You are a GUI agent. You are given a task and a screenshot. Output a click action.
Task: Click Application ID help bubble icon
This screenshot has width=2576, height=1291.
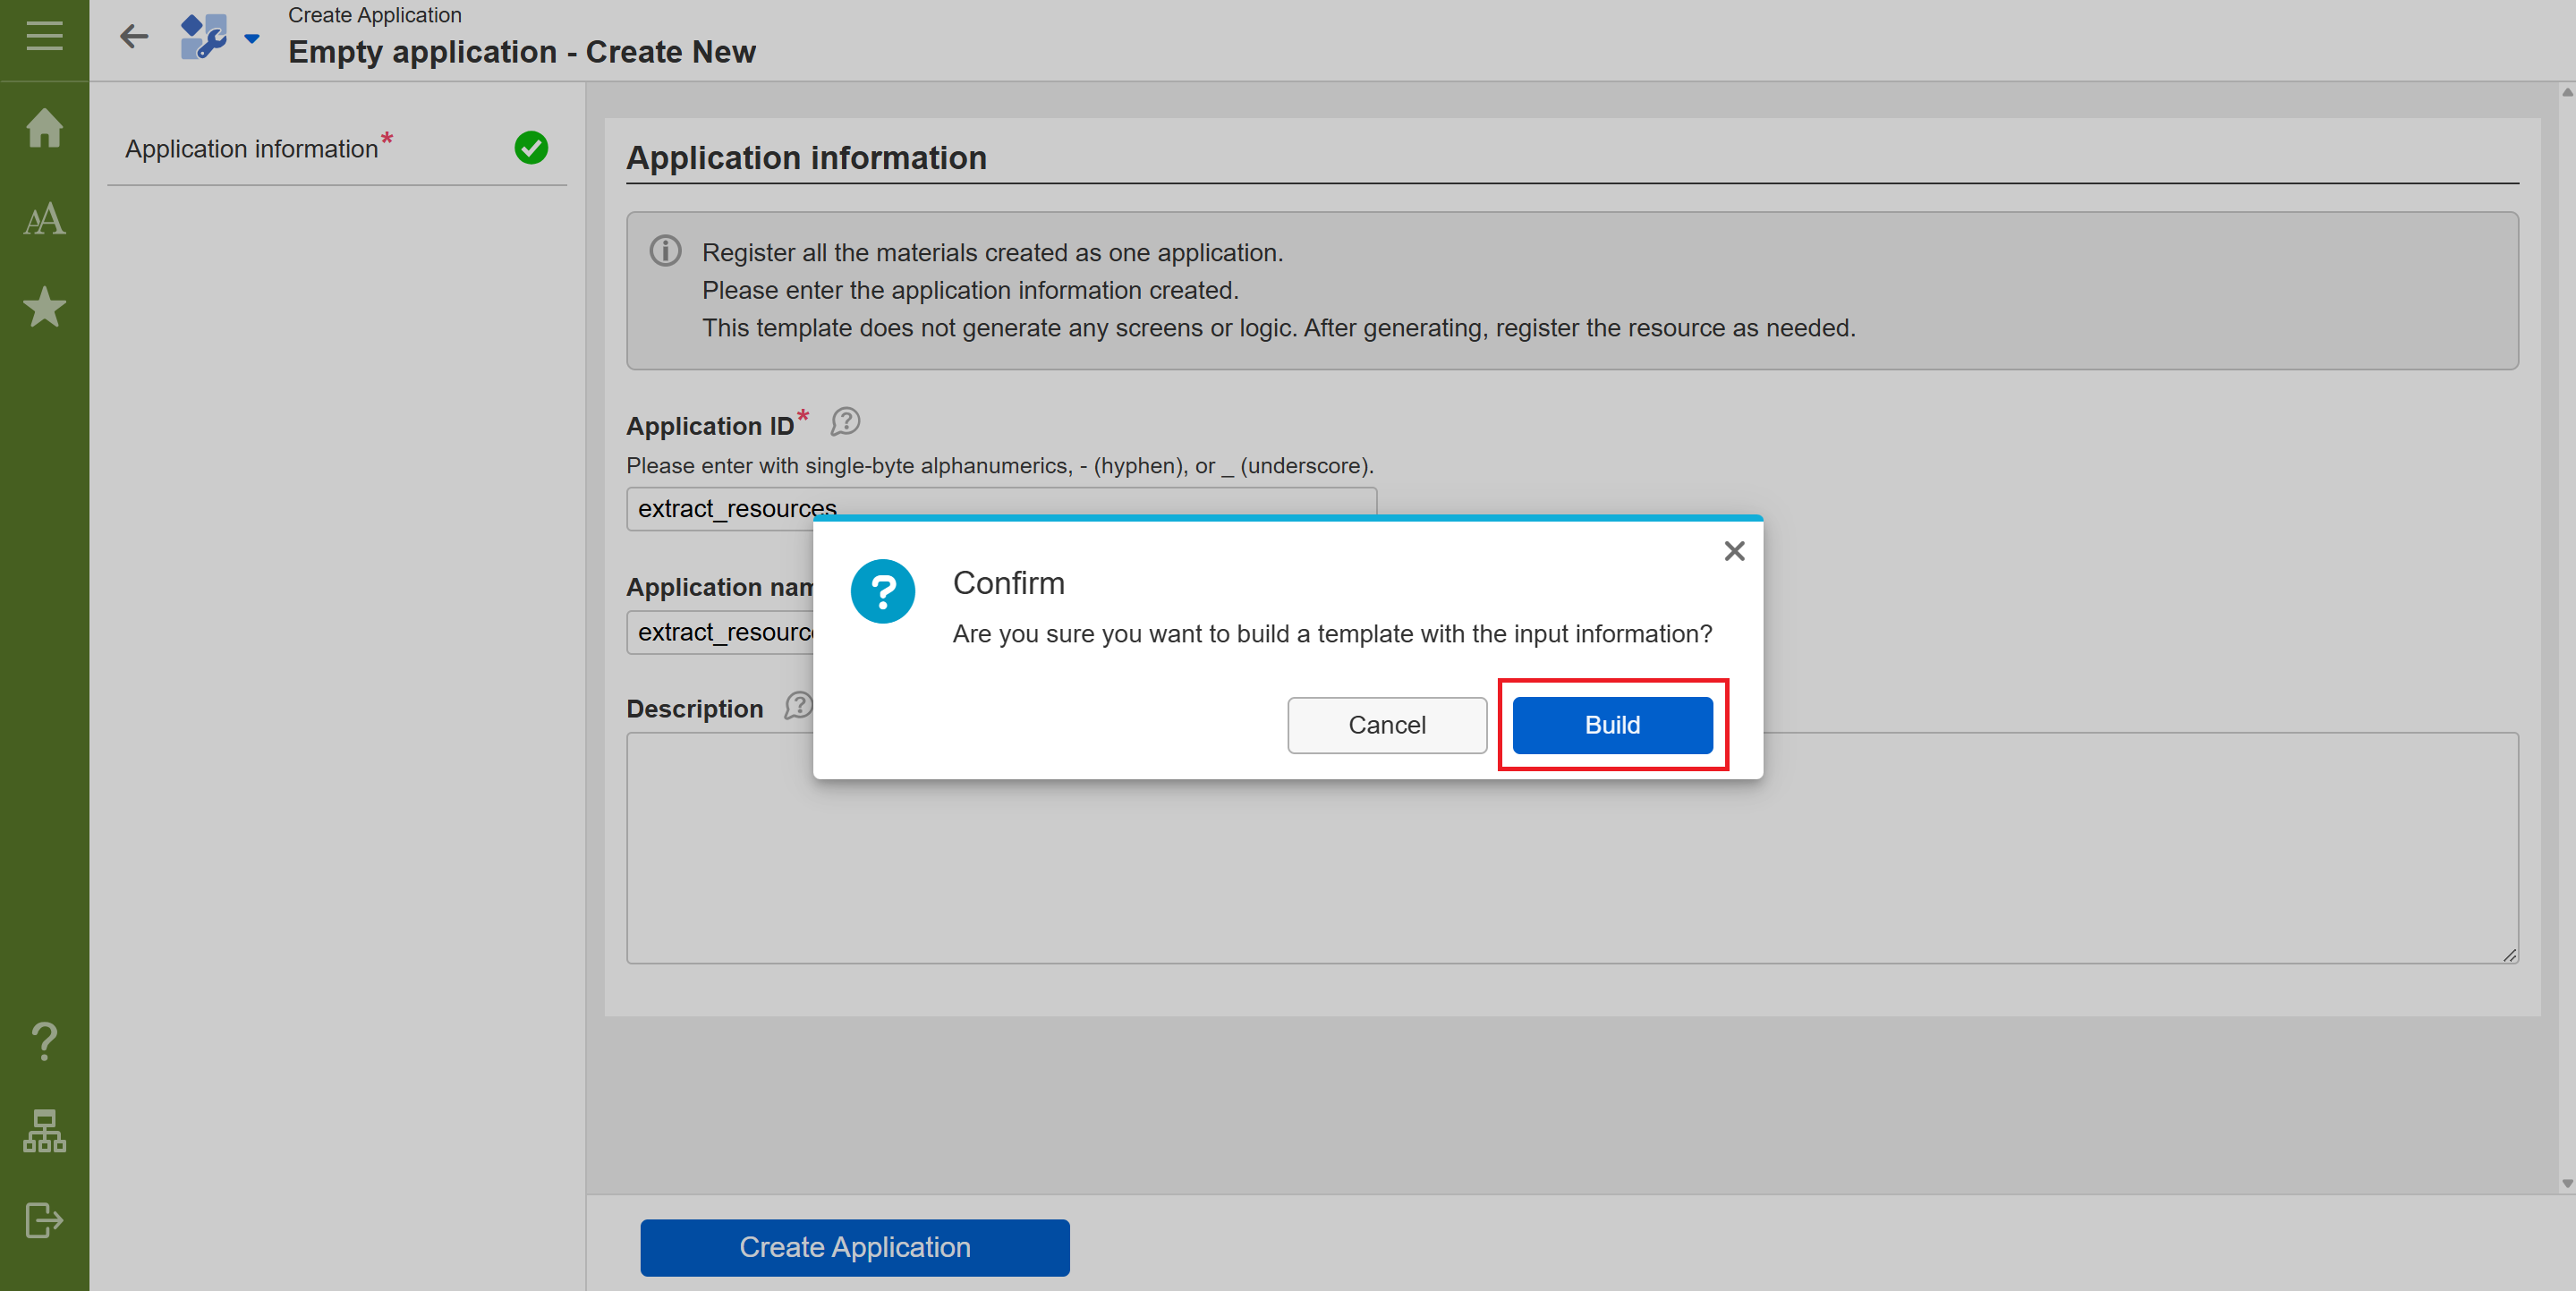[x=845, y=422]
